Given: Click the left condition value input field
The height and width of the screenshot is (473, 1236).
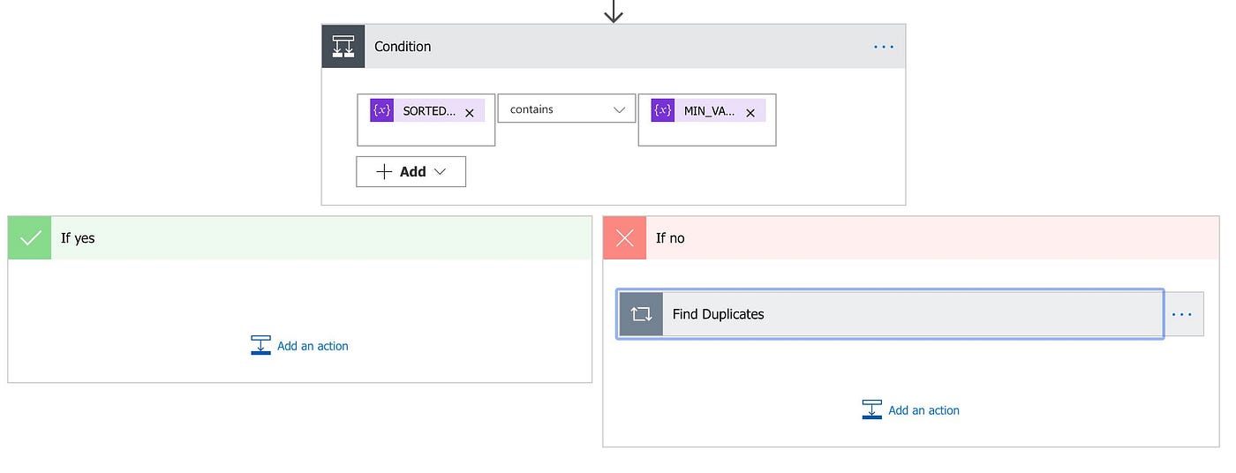Looking at the screenshot, I should 426,133.
